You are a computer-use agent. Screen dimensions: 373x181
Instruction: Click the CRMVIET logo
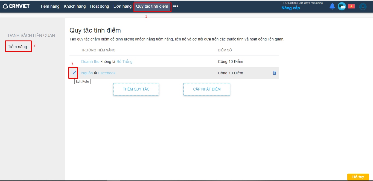tap(16, 6)
